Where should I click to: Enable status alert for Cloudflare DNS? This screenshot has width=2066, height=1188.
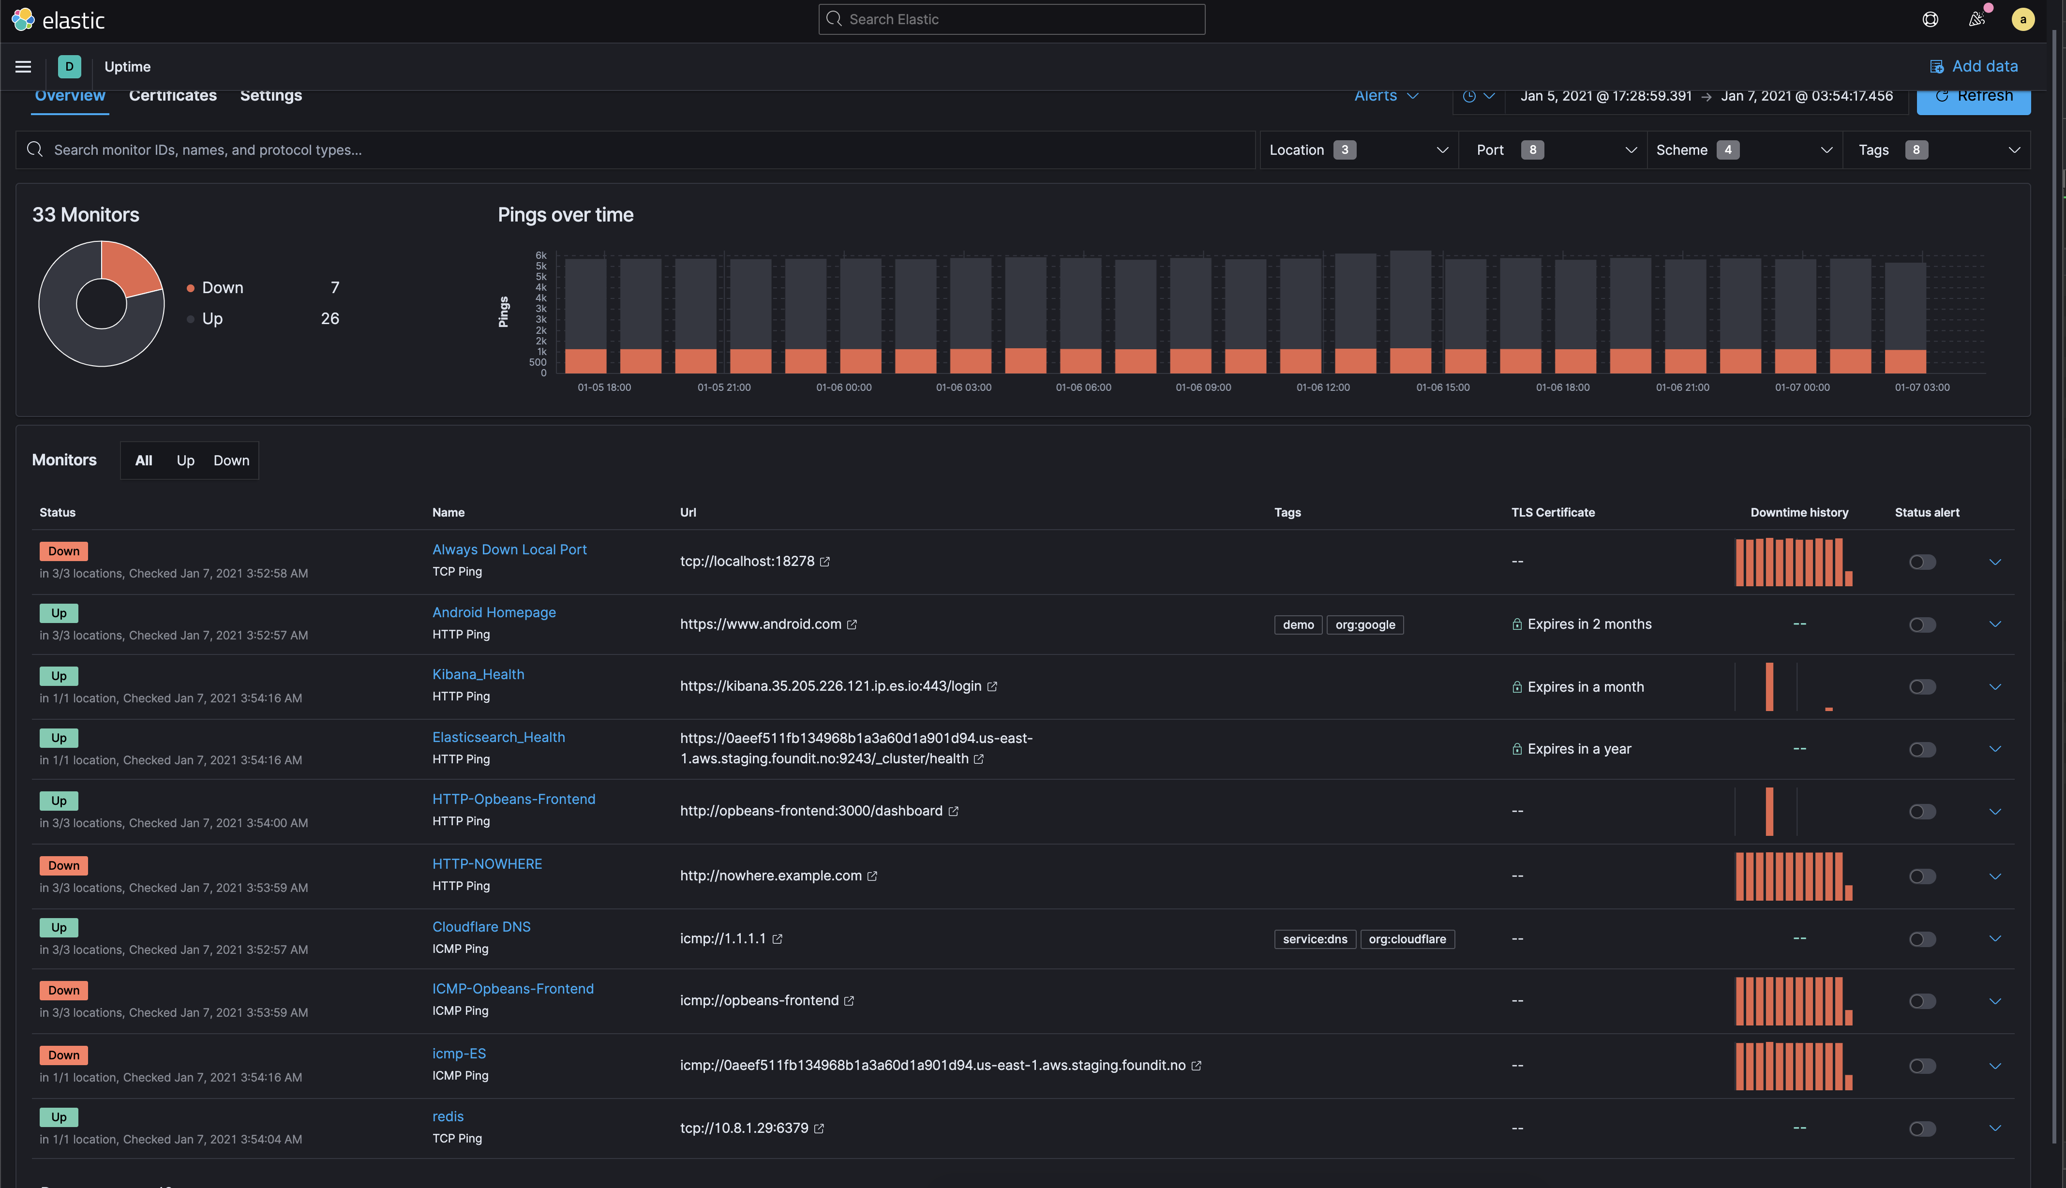(x=1922, y=939)
